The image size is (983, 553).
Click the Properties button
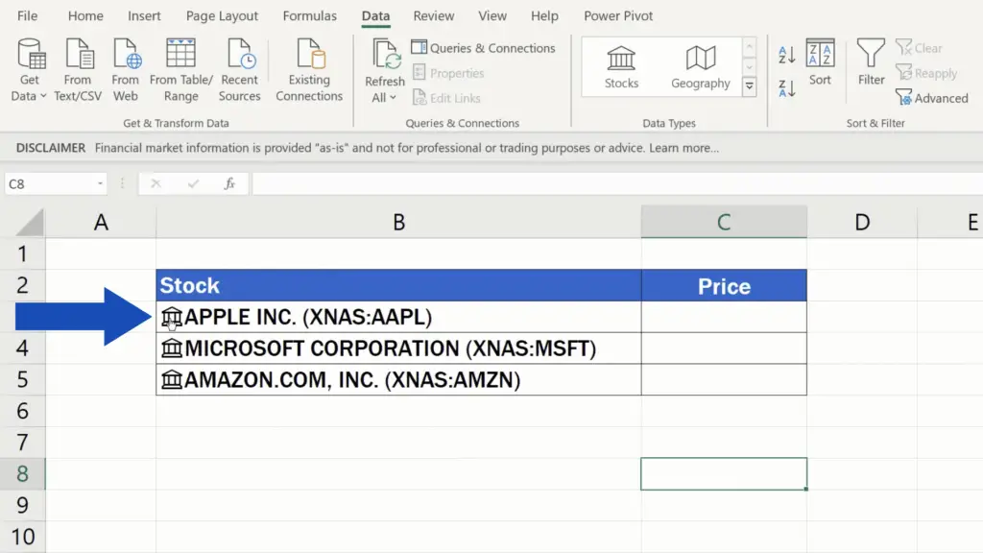(448, 73)
